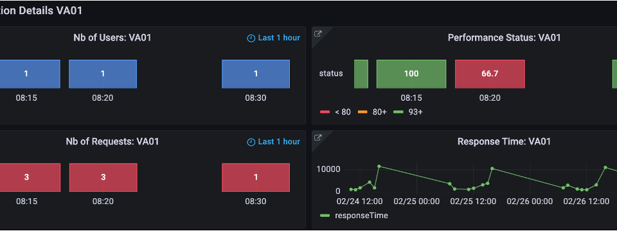Image resolution: width=617 pixels, height=231 pixels.
Task: Click the response time peak near 02/25 12:00
Action: (x=492, y=169)
